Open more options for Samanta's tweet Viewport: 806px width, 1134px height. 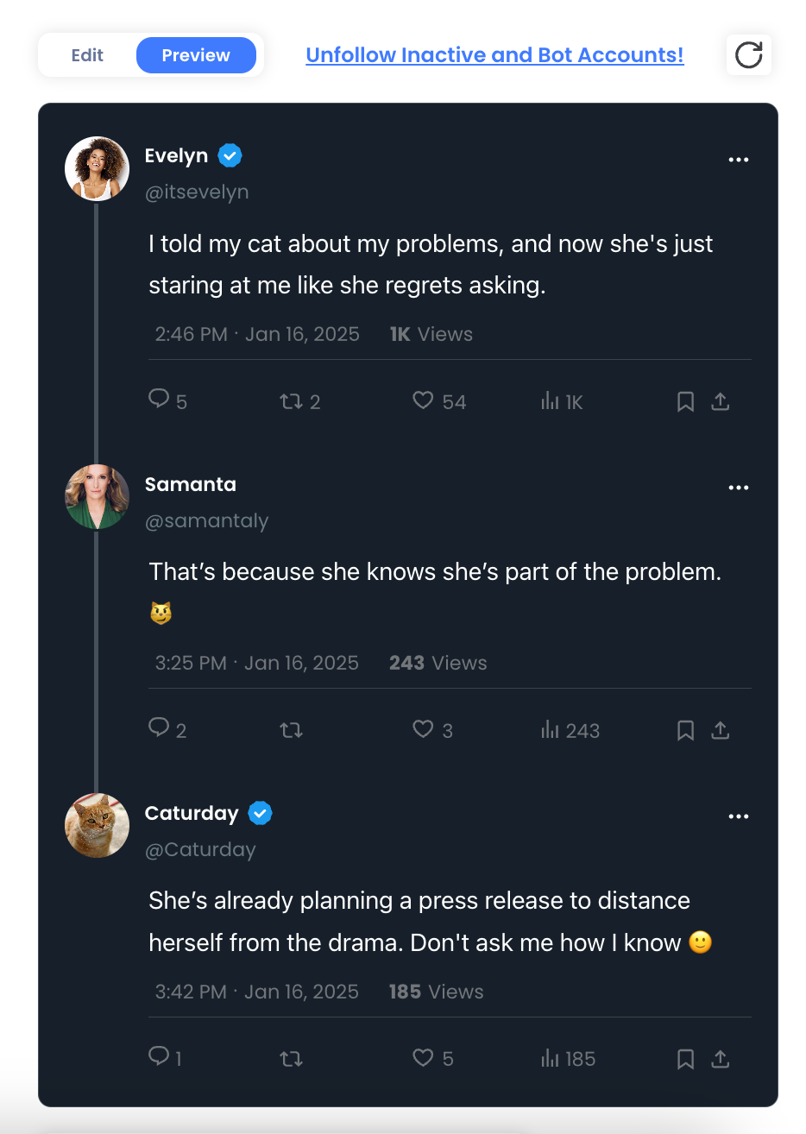coord(739,488)
